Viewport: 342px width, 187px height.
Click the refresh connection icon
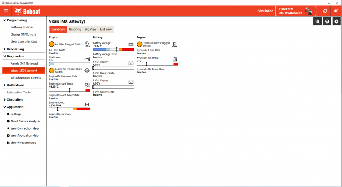click(325, 11)
